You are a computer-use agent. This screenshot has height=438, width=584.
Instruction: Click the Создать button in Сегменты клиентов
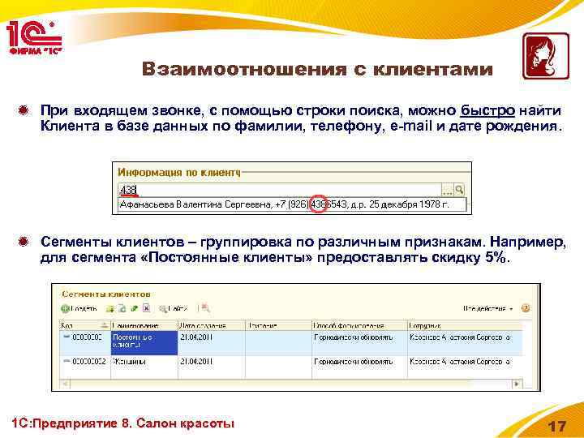(79, 308)
